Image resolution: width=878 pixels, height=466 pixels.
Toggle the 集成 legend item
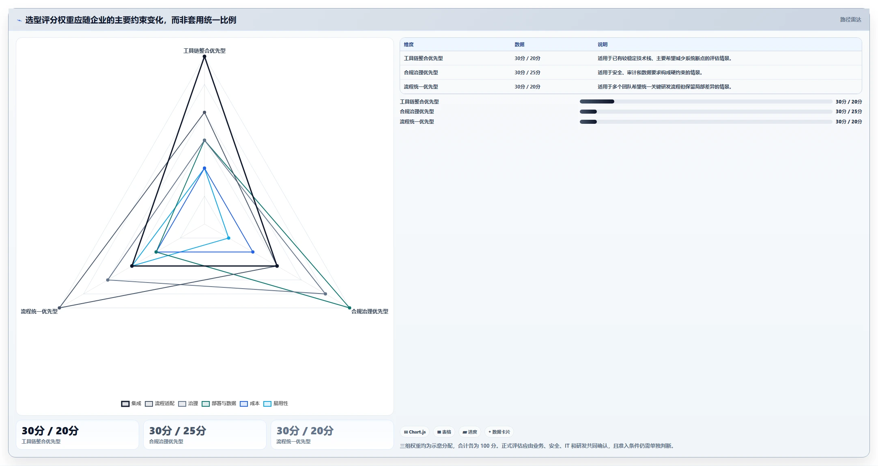pyautogui.click(x=131, y=403)
